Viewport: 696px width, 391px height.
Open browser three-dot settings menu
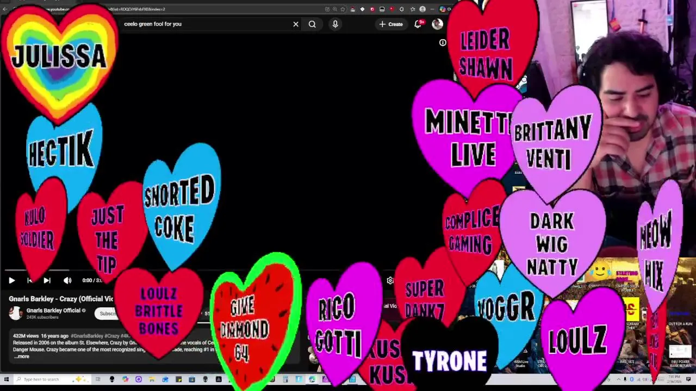pos(432,9)
